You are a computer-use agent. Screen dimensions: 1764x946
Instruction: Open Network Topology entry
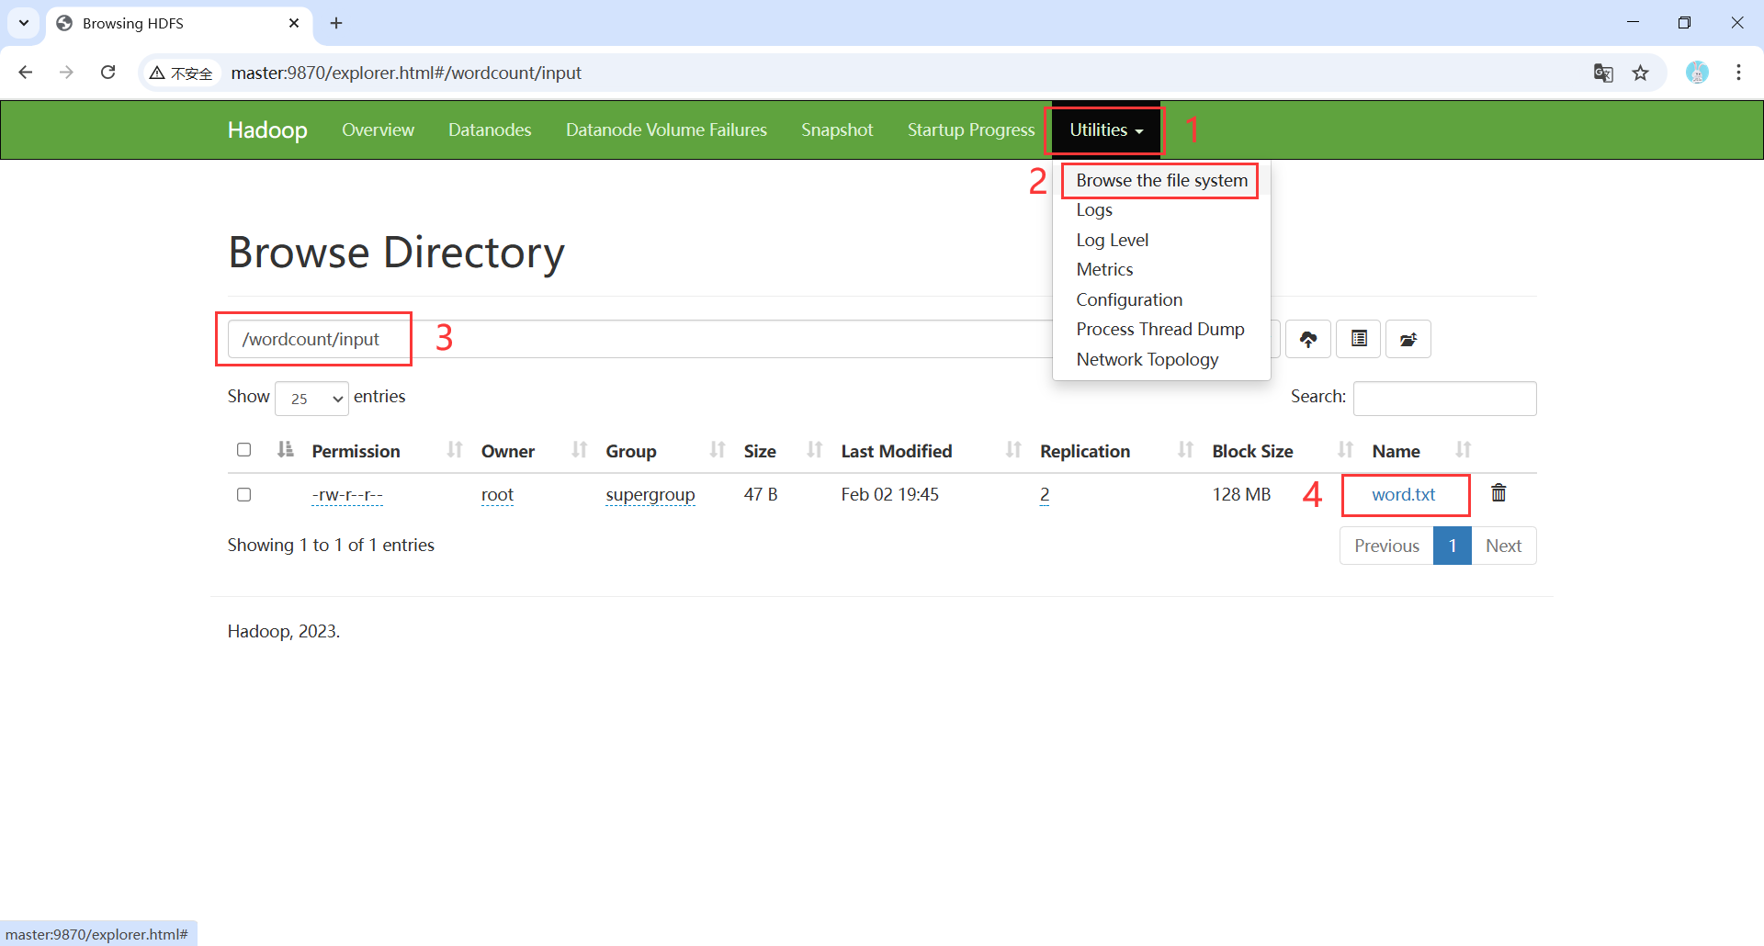1147,360
